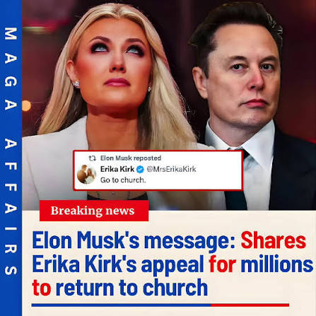
Task: Select the 'Erika Kirk' display name
Action: [117, 169]
